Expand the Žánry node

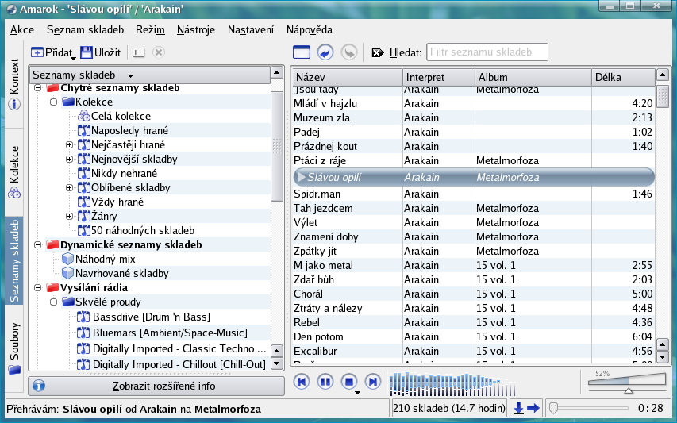coord(69,216)
